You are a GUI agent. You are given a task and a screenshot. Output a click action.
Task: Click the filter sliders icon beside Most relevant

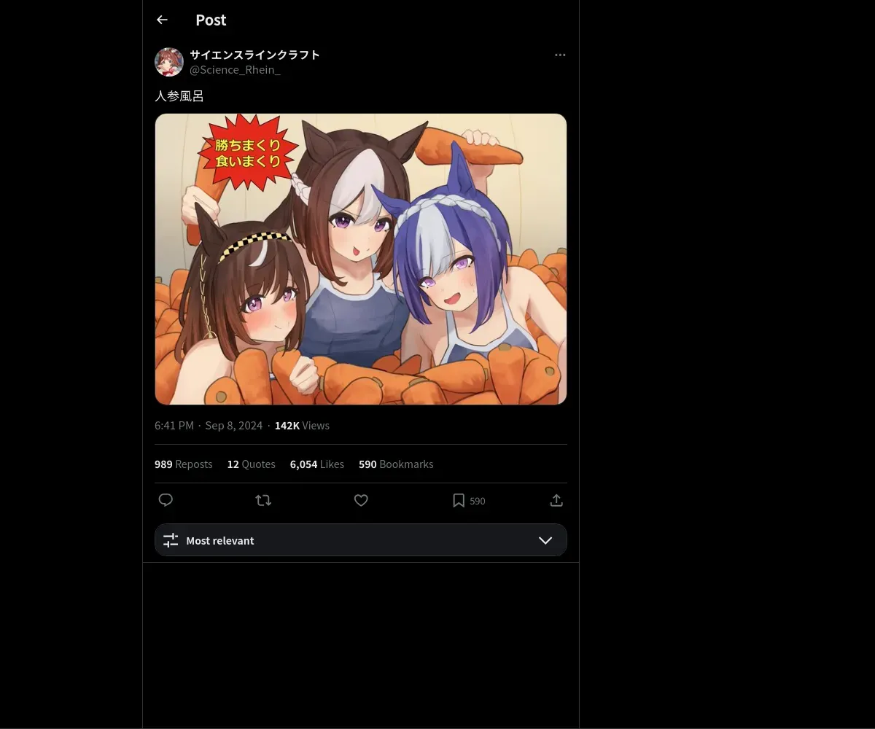coord(171,540)
